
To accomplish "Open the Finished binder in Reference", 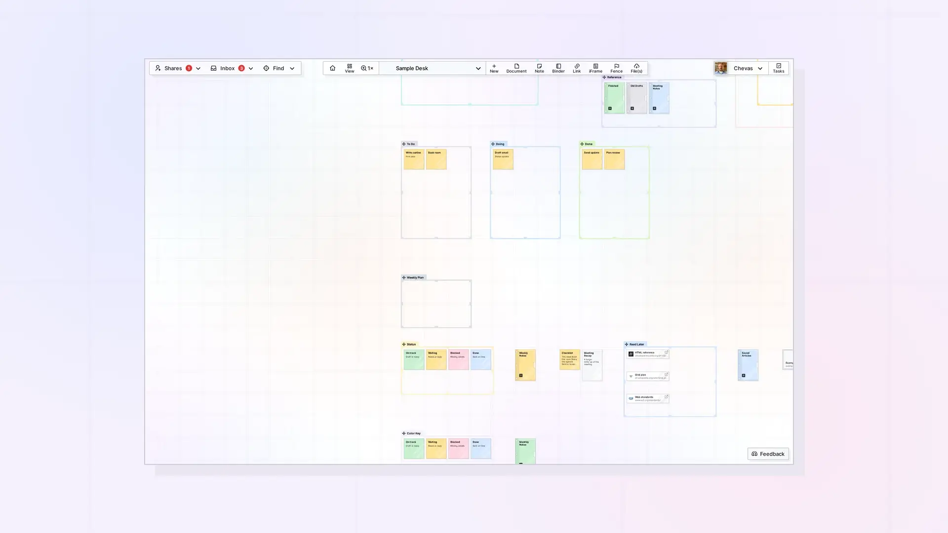I will [614, 98].
